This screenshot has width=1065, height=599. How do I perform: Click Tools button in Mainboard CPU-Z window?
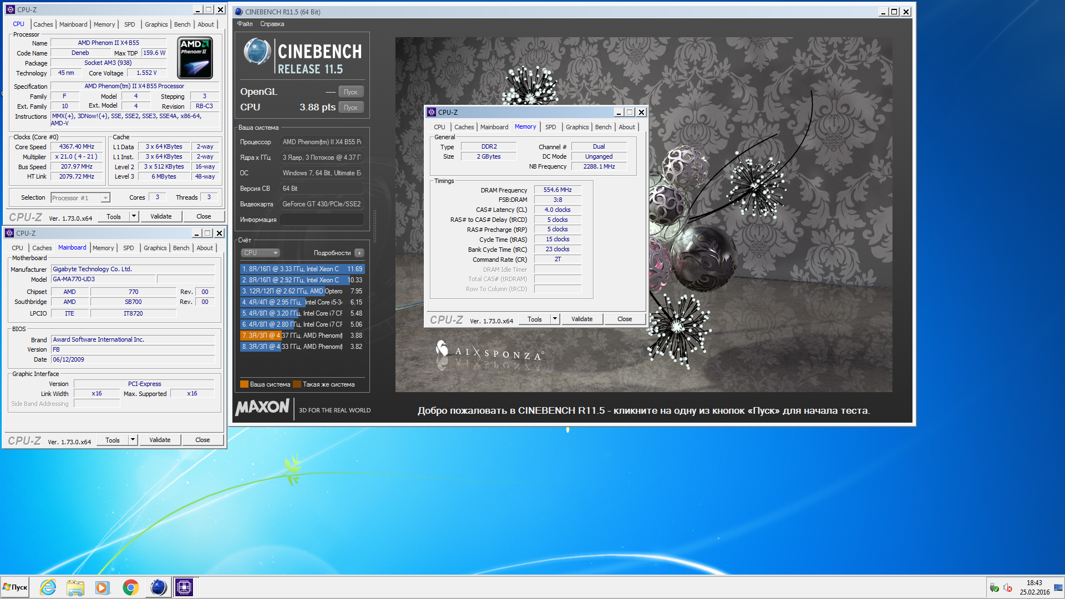click(x=113, y=440)
